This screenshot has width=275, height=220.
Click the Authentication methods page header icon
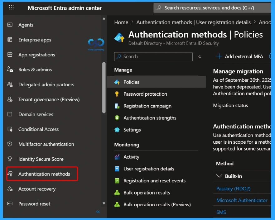119,37
